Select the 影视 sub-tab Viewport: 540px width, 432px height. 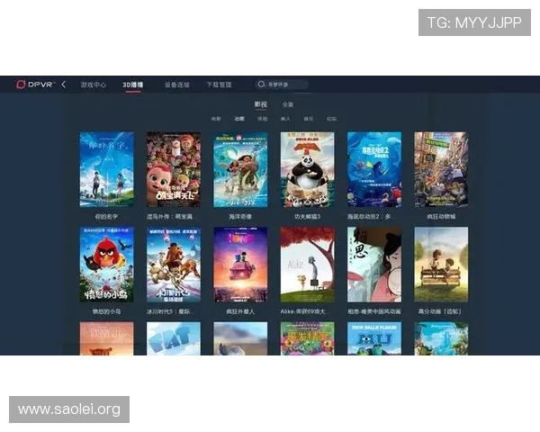(x=261, y=104)
